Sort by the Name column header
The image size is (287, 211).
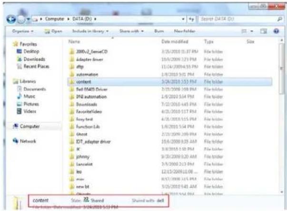pos(74,42)
